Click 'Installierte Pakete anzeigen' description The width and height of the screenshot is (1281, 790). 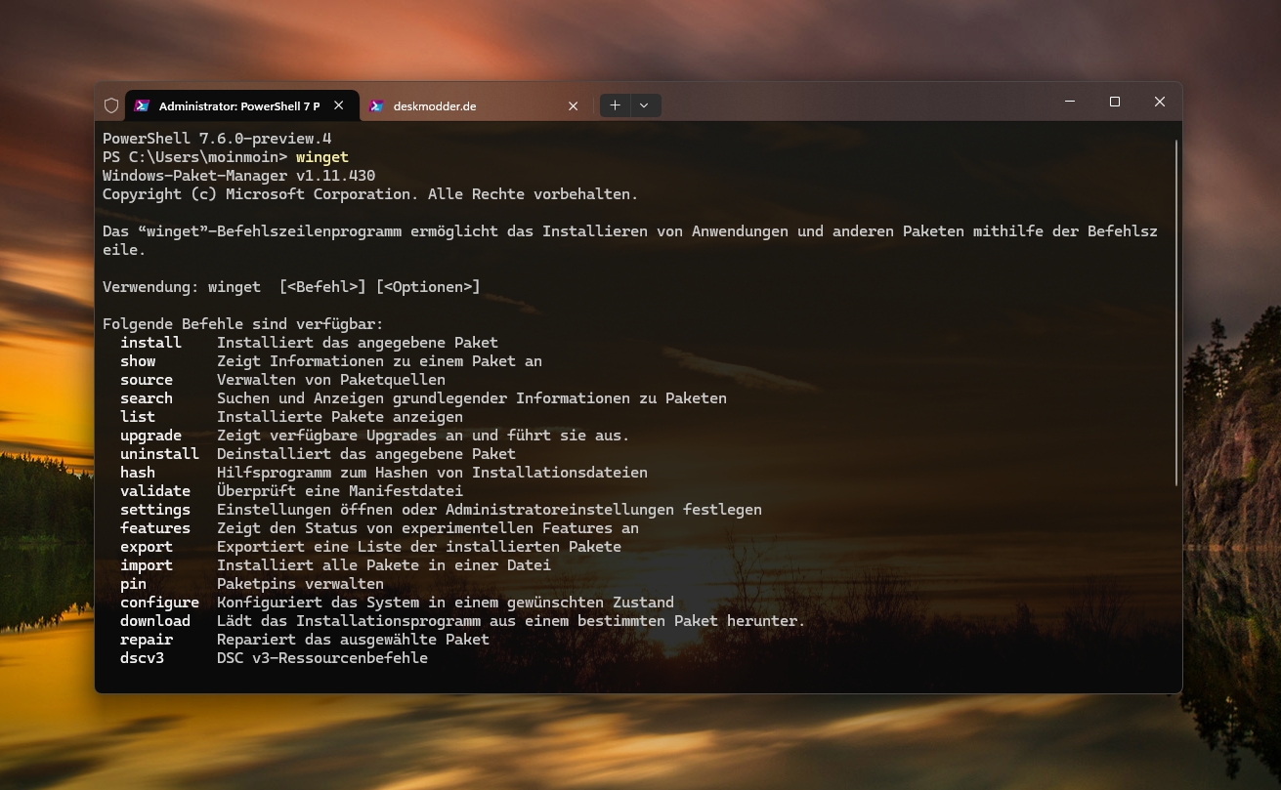click(x=340, y=417)
